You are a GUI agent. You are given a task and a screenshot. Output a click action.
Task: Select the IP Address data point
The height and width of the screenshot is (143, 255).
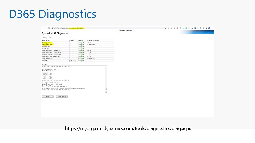46,49
